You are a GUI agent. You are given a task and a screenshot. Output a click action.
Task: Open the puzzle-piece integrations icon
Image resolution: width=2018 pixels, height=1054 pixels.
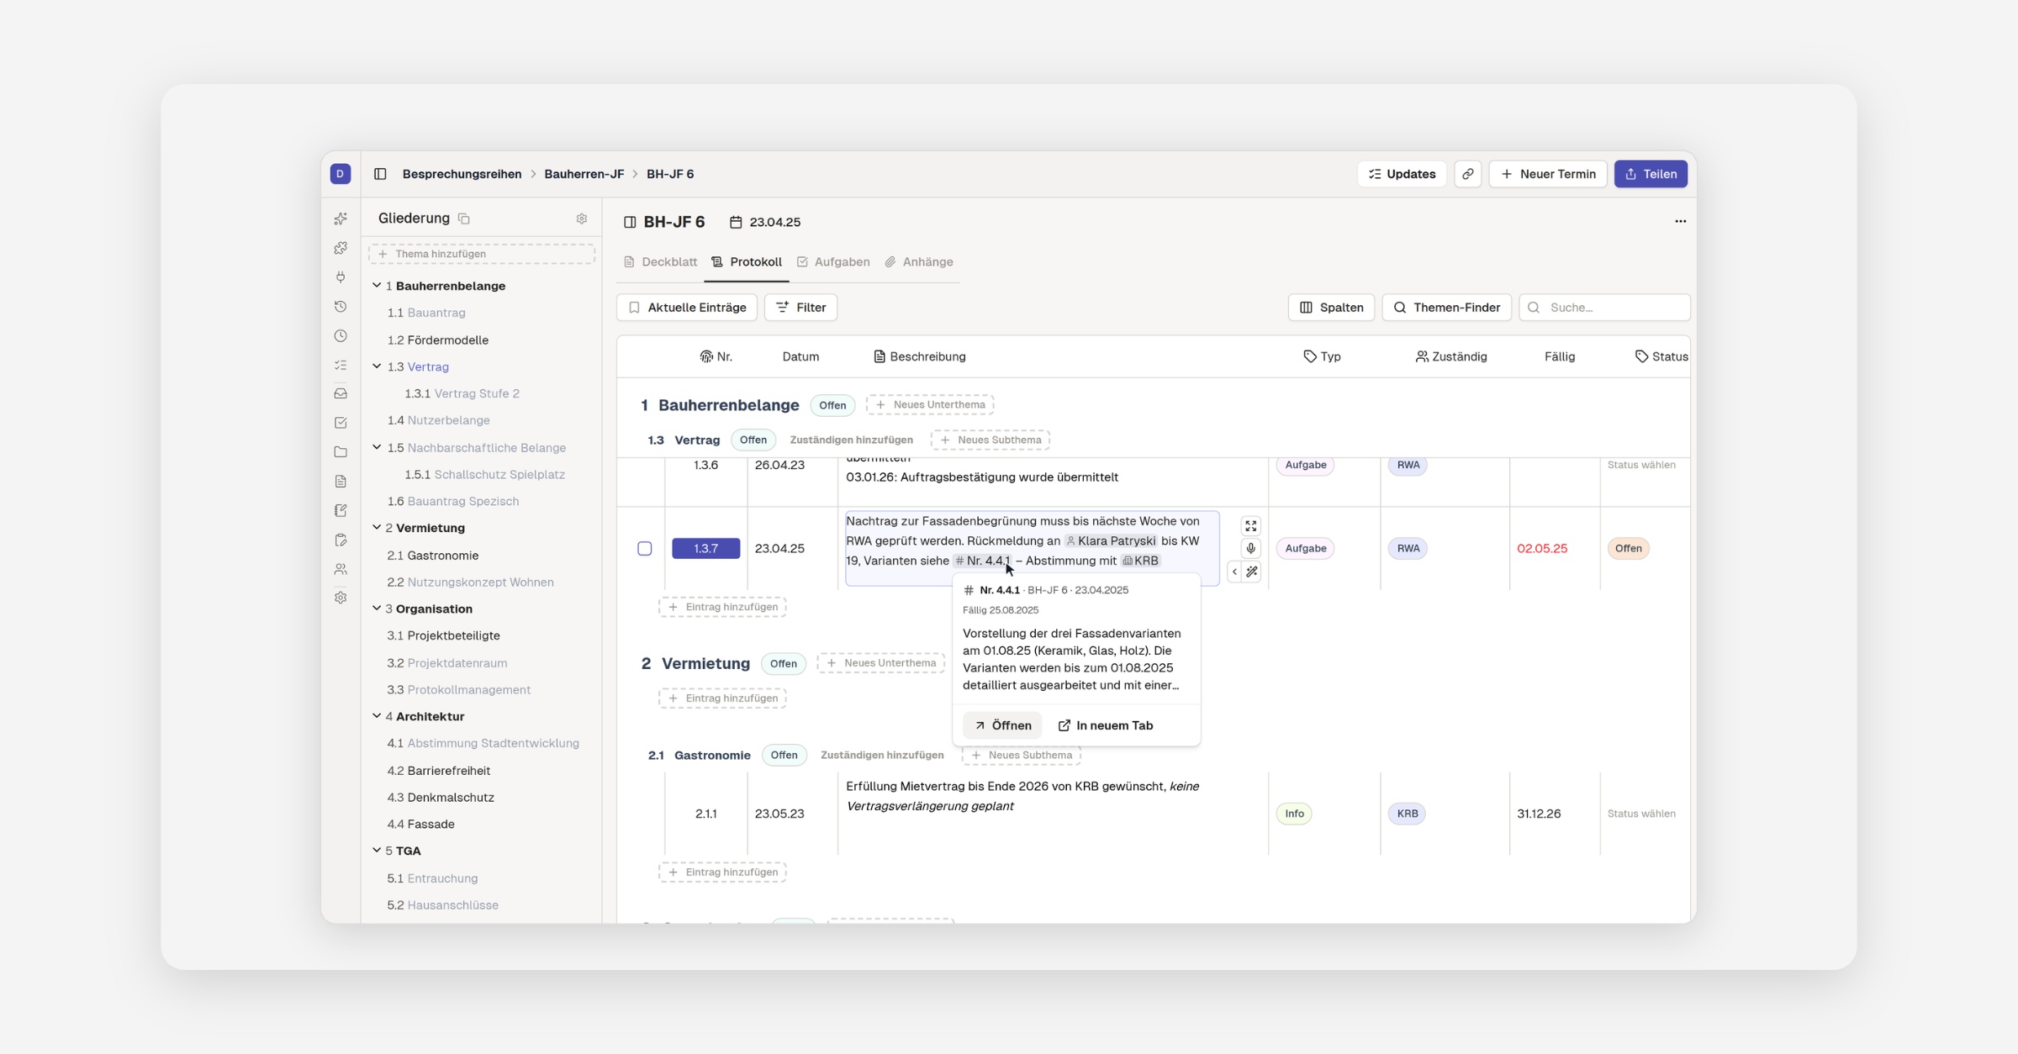point(341,248)
